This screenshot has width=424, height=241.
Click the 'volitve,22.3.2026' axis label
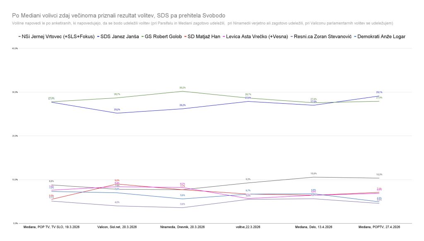click(248, 227)
